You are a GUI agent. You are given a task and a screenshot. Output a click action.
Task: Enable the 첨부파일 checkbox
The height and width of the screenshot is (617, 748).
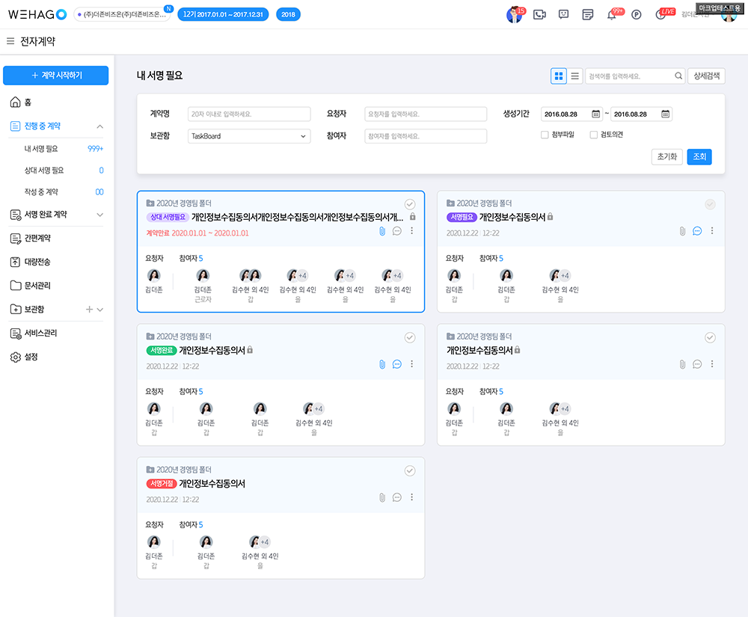tap(545, 135)
